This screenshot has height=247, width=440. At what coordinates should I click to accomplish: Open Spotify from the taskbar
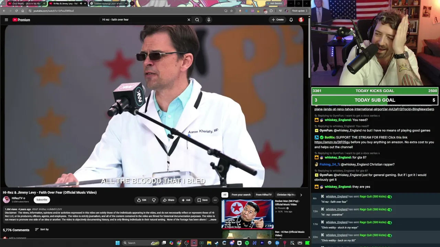point(247,243)
